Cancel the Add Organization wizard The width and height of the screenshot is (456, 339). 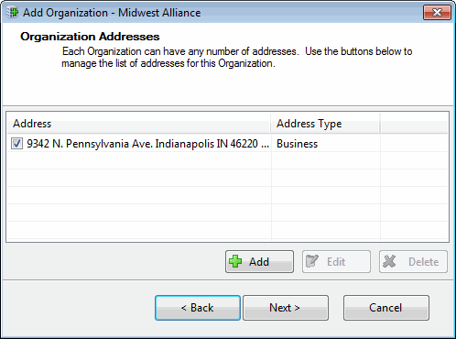coord(386,308)
